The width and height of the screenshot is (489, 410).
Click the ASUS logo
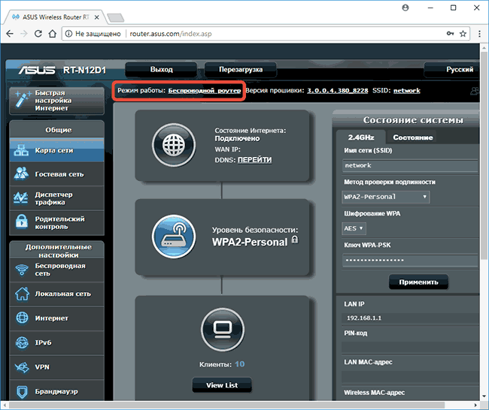click(37, 70)
